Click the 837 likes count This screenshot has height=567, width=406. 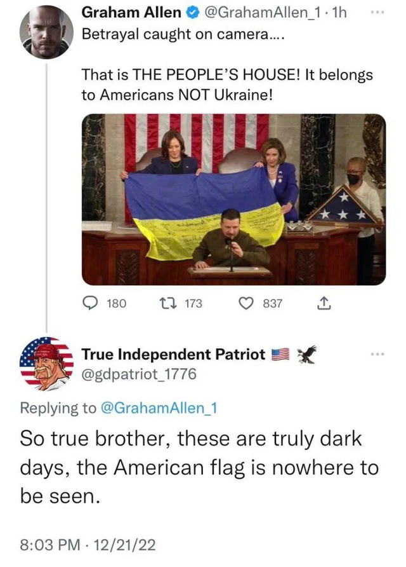[x=273, y=304]
